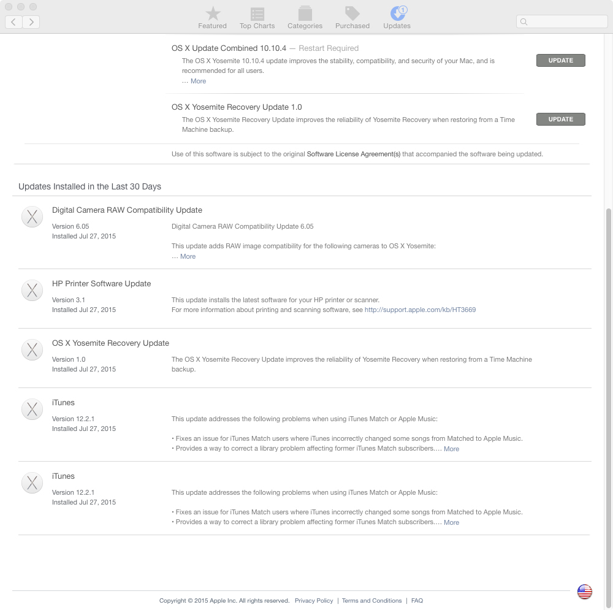Viewport: 613px width, 610px height.
Task: Expand More under Digital Camera RAW update
Action: pos(188,256)
